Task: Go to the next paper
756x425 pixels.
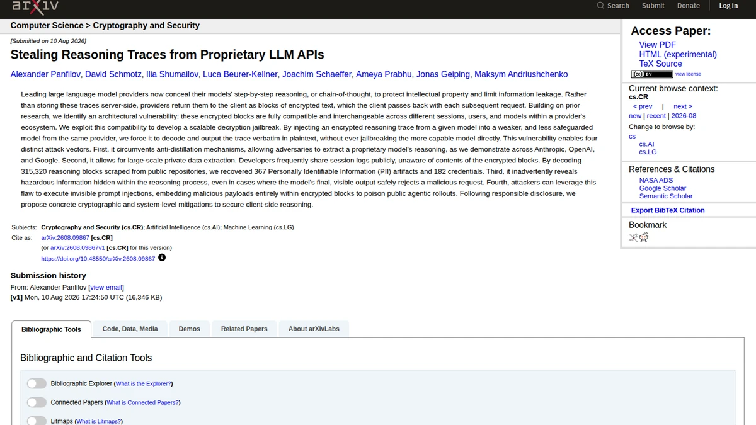Action: pos(683,106)
